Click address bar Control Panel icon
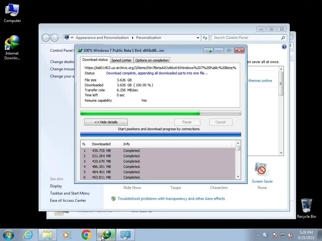This screenshot has width=322, height=241. tap(67, 38)
